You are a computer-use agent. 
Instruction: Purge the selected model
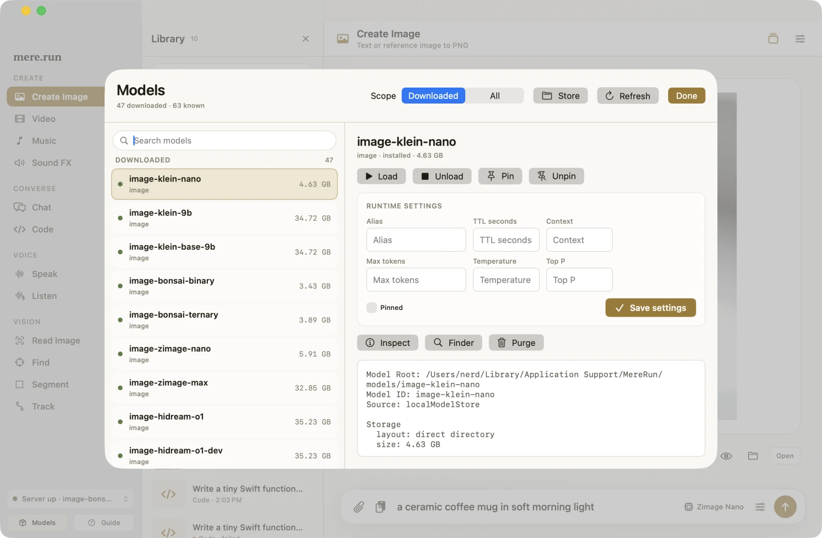pos(516,343)
